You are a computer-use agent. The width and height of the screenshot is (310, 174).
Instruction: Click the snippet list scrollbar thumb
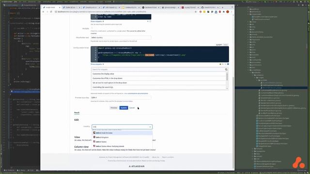tap(227, 76)
